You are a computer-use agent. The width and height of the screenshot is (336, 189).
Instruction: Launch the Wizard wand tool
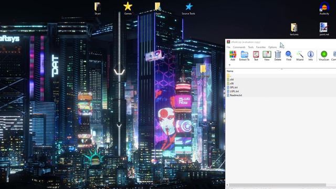click(300, 56)
